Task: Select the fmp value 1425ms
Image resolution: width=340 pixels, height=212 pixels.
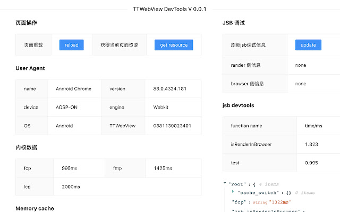Action: [164, 168]
